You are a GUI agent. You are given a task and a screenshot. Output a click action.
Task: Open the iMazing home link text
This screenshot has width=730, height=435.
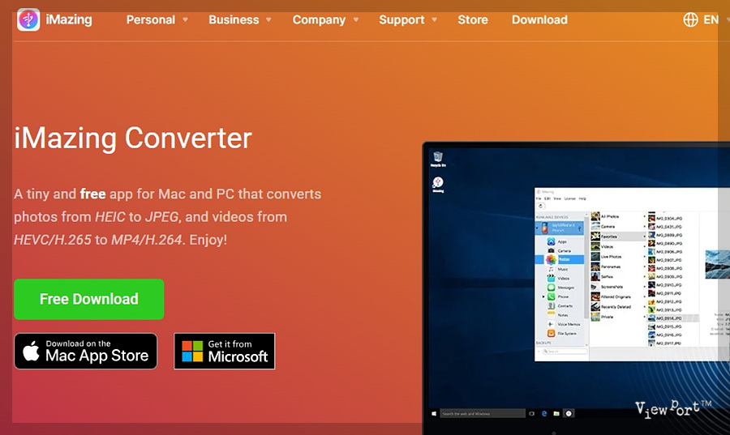pyautogui.click(x=69, y=19)
